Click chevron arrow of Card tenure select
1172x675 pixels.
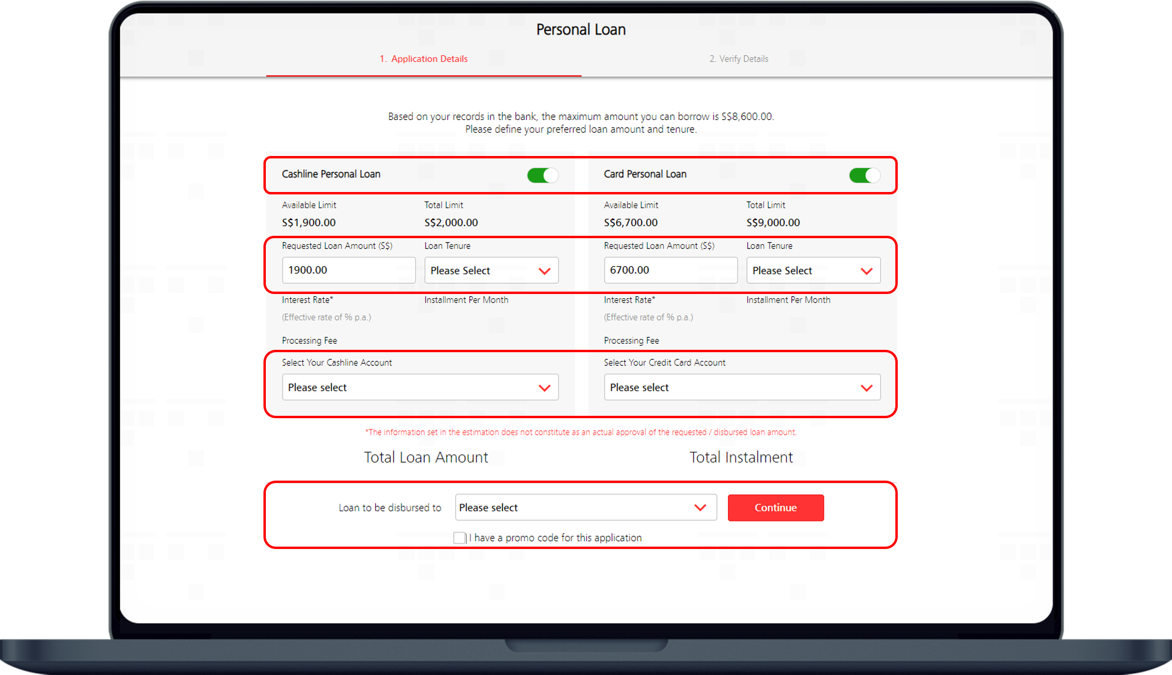click(866, 271)
